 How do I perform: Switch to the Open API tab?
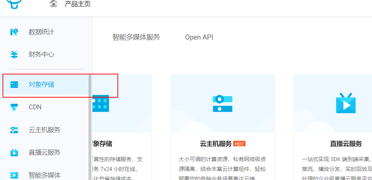pos(199,37)
